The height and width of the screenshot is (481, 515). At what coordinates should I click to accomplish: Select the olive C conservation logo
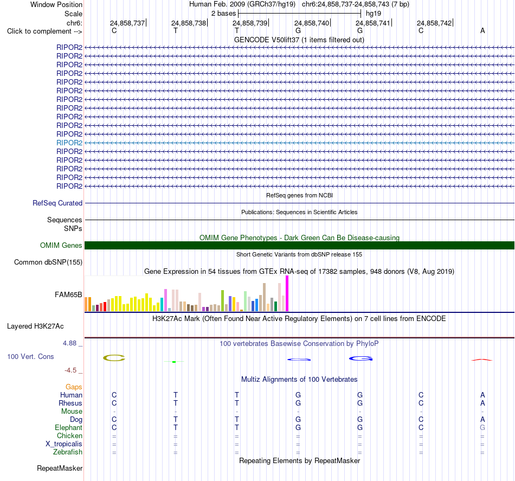114,358
